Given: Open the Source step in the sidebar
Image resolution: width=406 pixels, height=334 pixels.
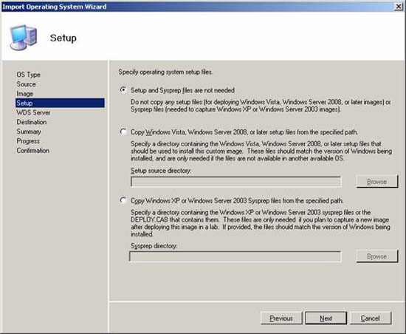Looking at the screenshot, I should pyautogui.click(x=26, y=84).
